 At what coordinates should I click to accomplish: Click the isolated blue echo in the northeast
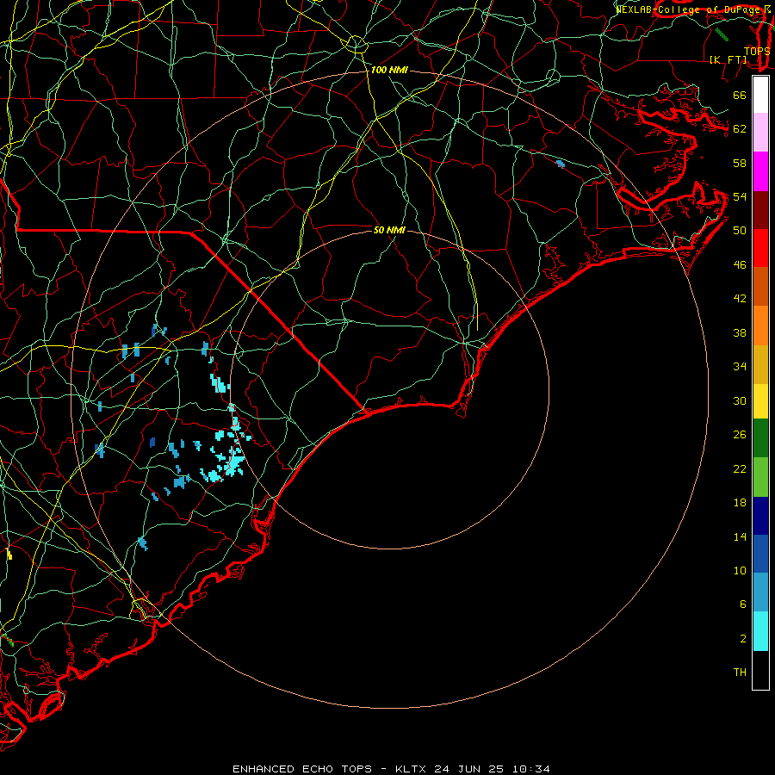[x=560, y=164]
